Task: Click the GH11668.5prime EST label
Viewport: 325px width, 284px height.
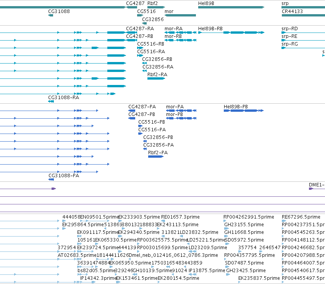Action: pos(244,232)
